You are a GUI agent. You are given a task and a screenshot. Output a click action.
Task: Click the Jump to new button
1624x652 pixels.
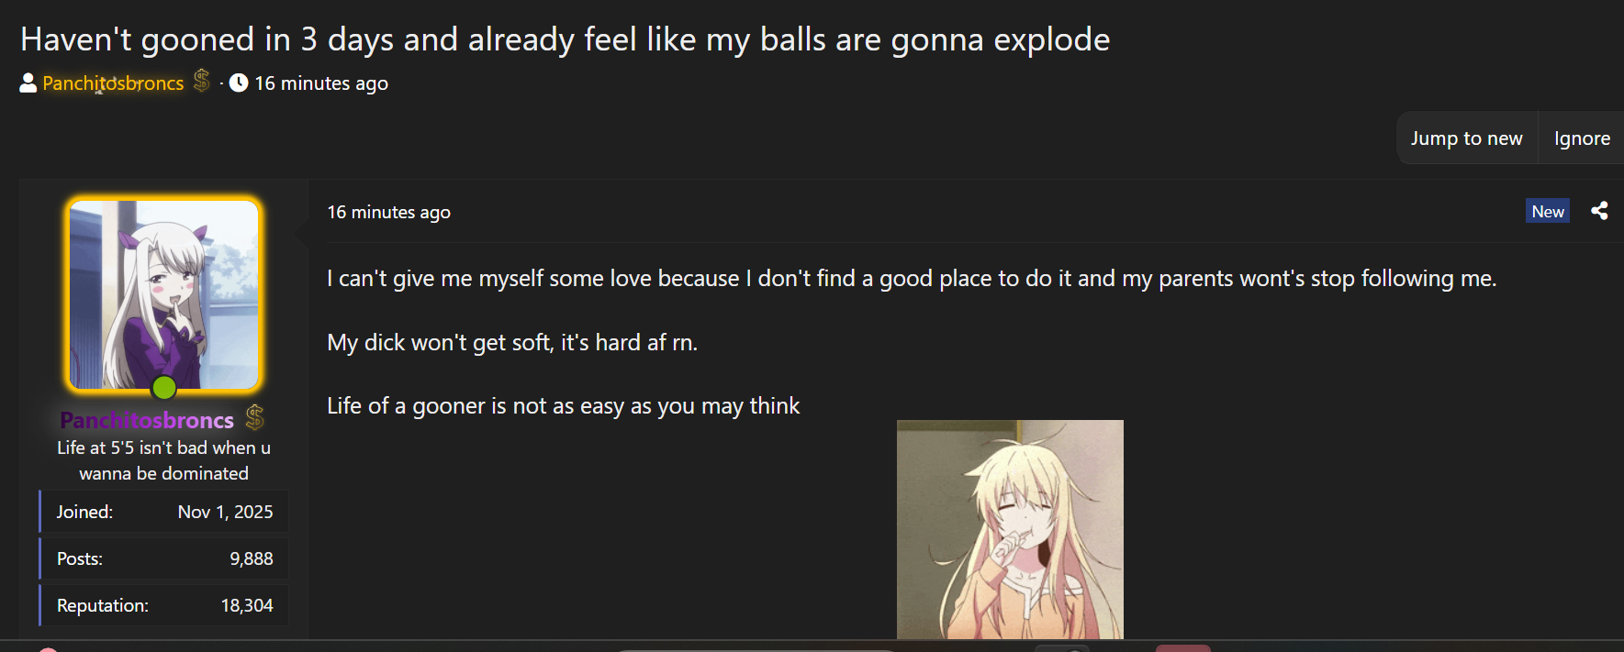click(1467, 138)
